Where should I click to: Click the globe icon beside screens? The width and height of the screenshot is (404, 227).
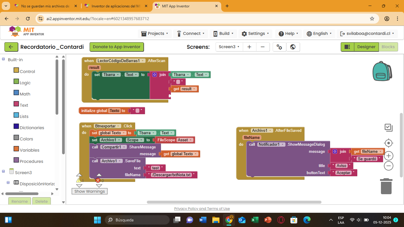point(293,47)
